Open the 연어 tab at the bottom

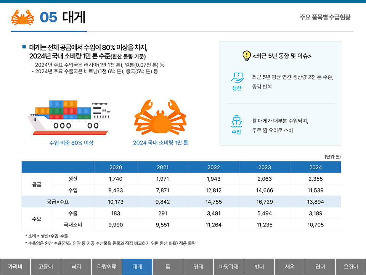320,267
